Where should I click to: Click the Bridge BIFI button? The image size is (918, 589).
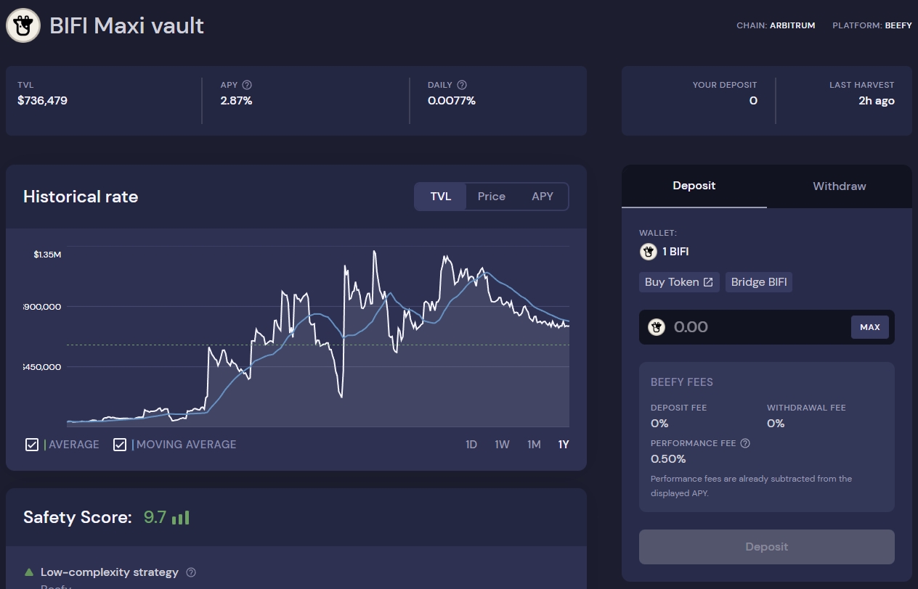coord(758,282)
